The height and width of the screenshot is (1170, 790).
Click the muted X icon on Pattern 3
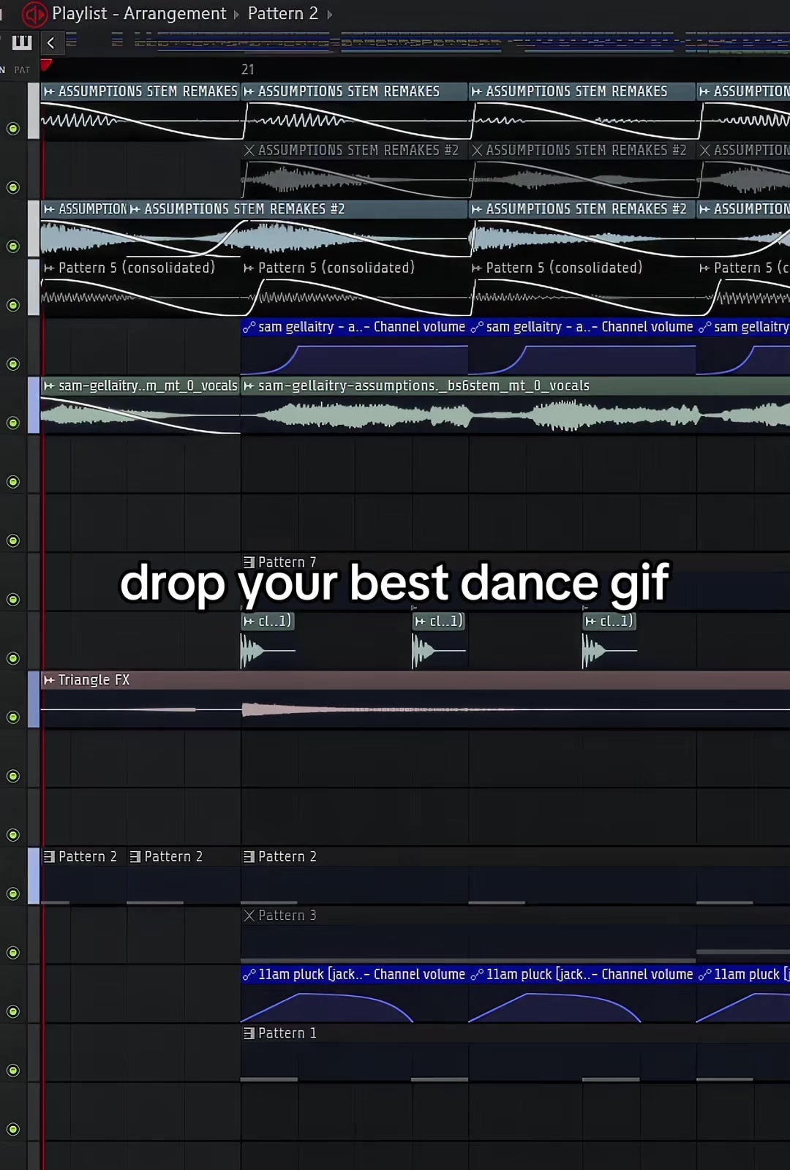point(249,916)
